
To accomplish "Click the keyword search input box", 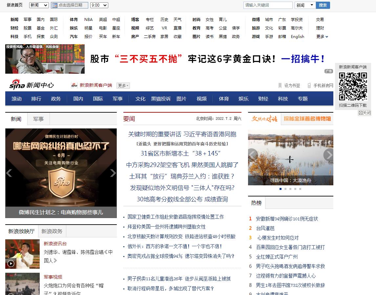I will pyautogui.click(x=268, y=5).
